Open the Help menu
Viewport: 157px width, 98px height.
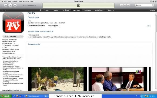coord(32,1)
